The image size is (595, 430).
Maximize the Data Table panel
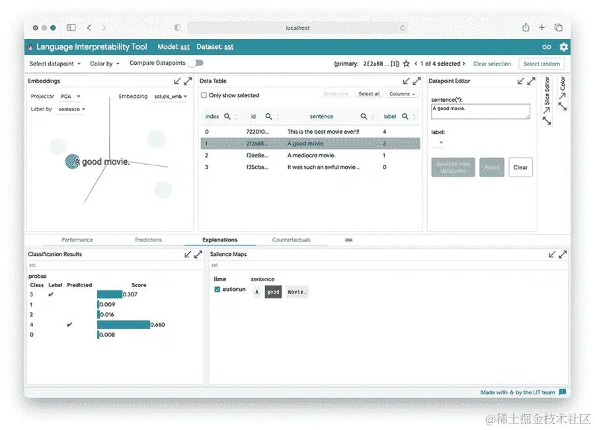click(416, 81)
